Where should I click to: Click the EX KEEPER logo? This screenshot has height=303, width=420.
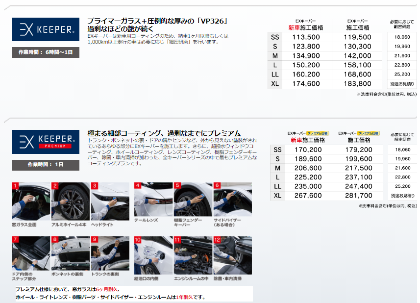[x=45, y=29]
